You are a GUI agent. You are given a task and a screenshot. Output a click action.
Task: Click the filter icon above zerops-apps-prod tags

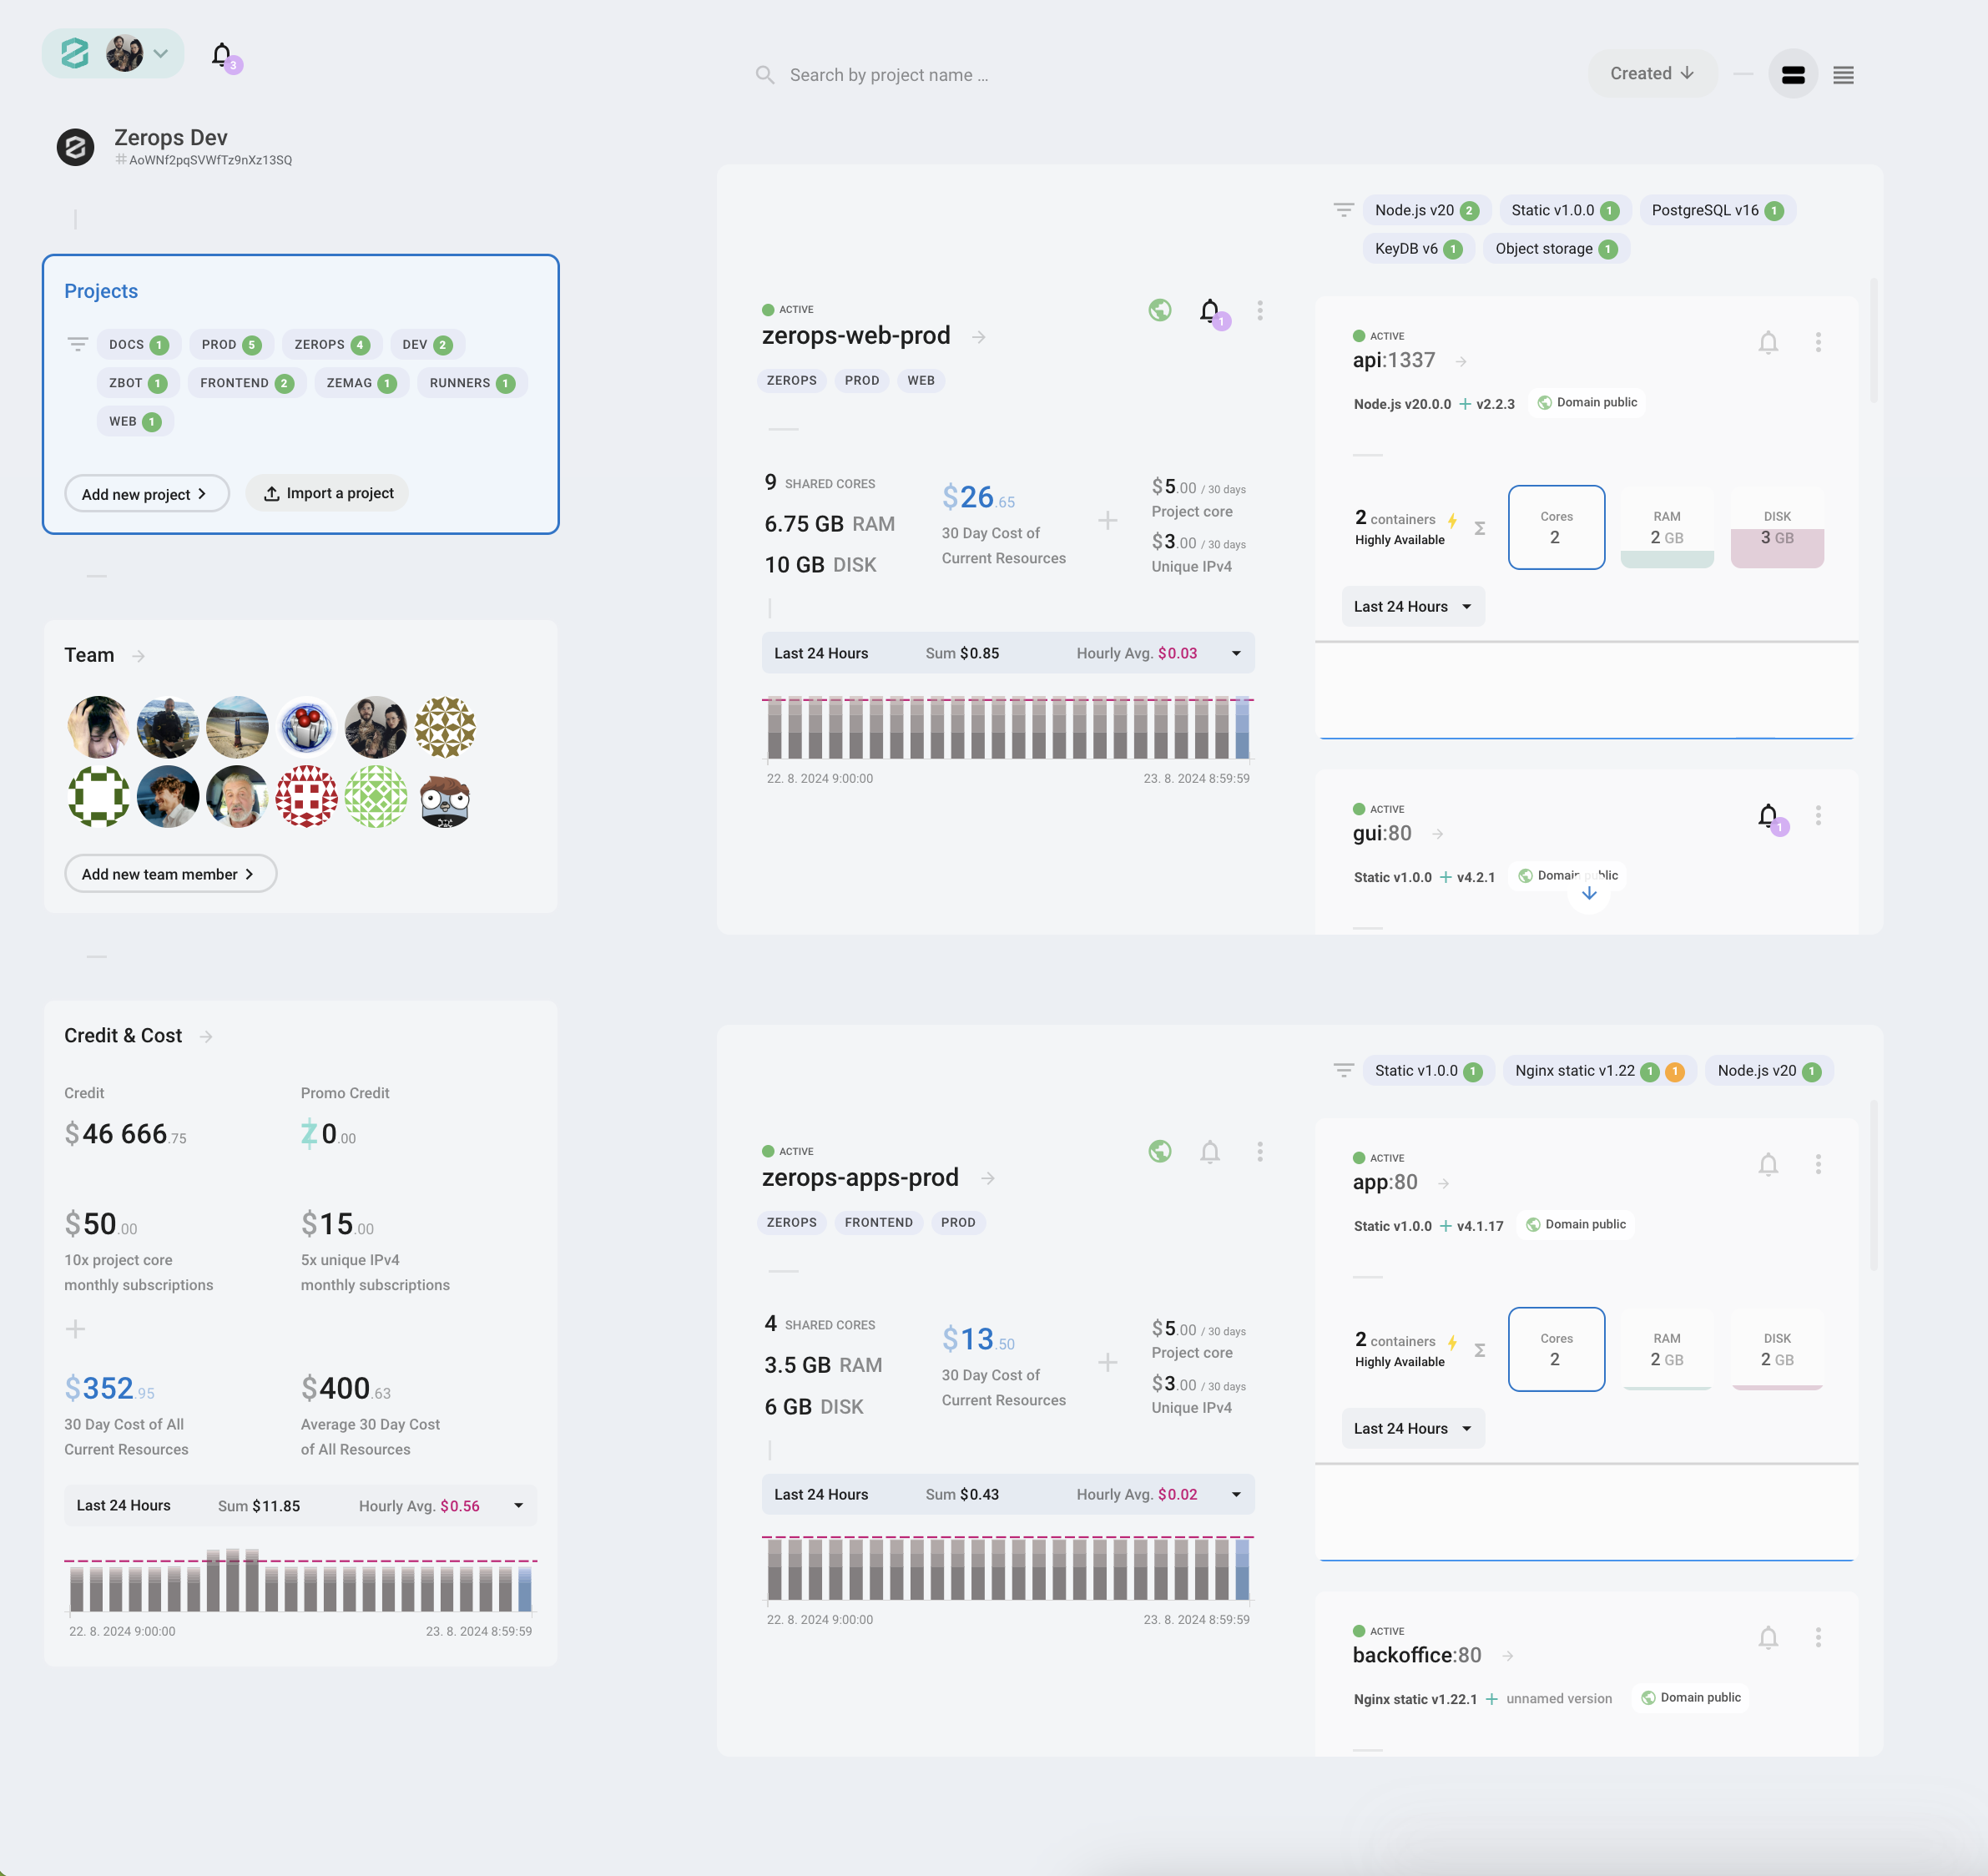click(x=1343, y=1069)
